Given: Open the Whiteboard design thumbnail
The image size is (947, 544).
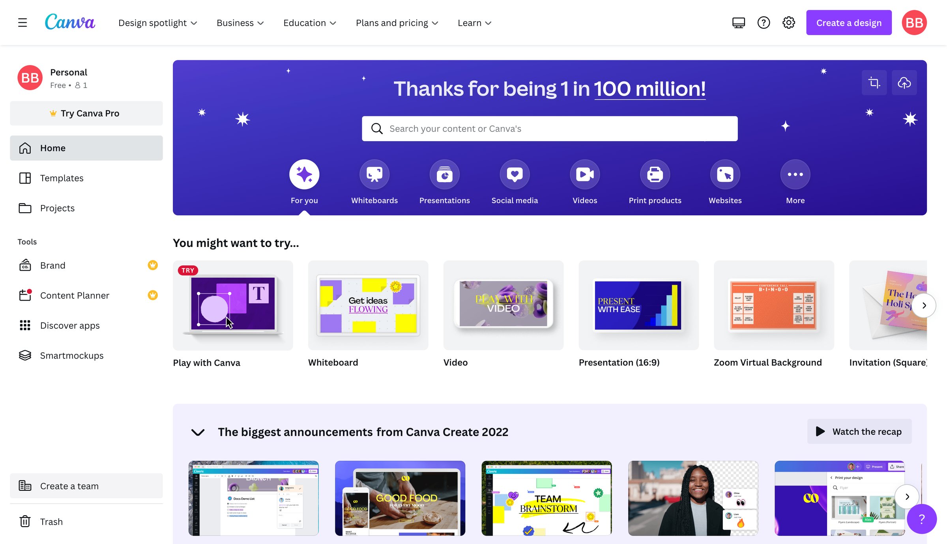Looking at the screenshot, I should click(368, 305).
